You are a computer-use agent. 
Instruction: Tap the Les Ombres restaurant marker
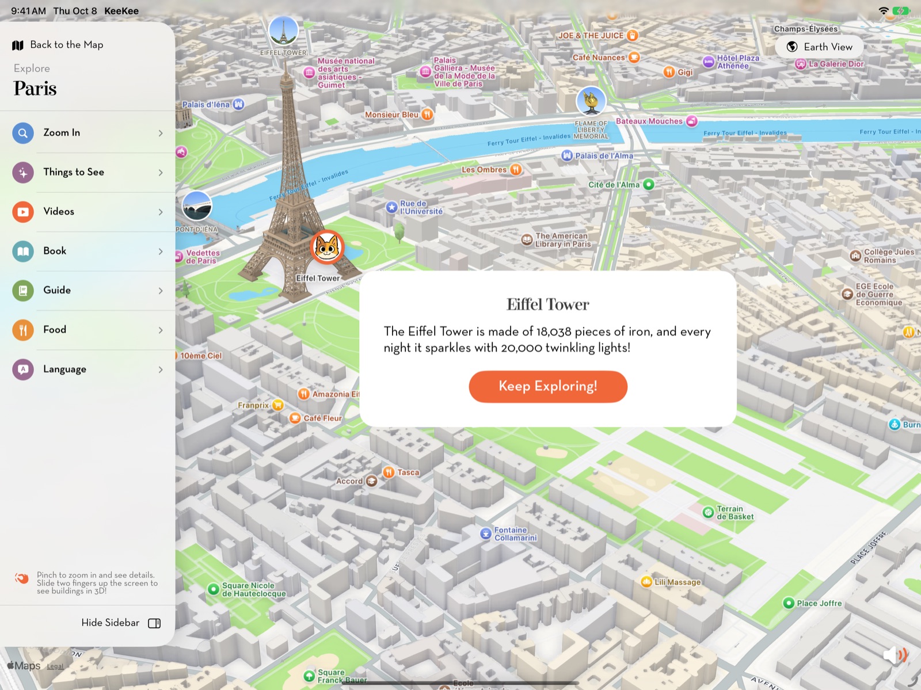[x=516, y=169]
